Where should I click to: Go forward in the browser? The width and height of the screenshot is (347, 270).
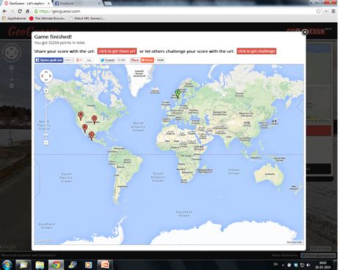12,11
